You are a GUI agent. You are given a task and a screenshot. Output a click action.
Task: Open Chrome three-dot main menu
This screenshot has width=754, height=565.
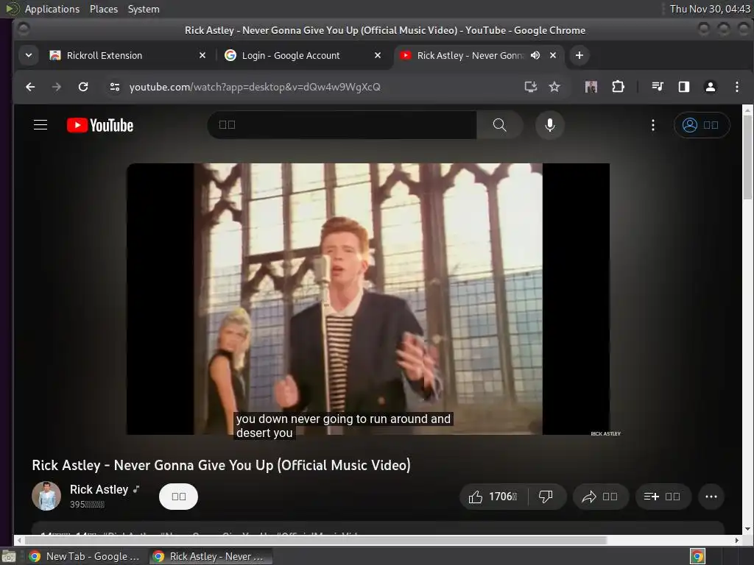(x=736, y=87)
